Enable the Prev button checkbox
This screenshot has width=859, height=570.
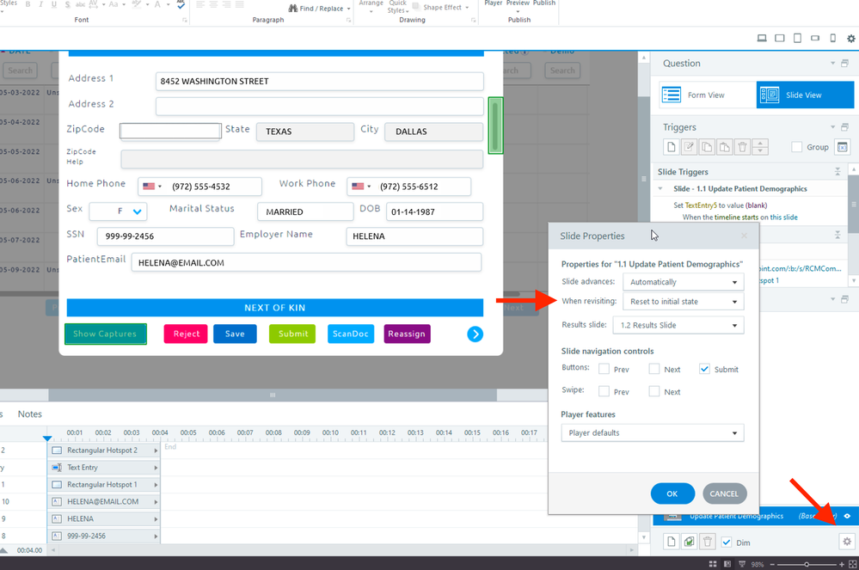pyautogui.click(x=604, y=369)
